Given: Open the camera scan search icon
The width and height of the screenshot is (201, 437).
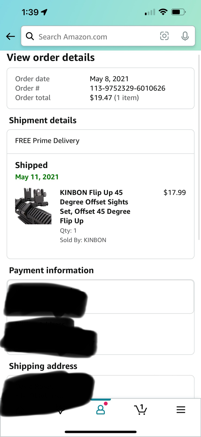Looking at the screenshot, I should [164, 36].
